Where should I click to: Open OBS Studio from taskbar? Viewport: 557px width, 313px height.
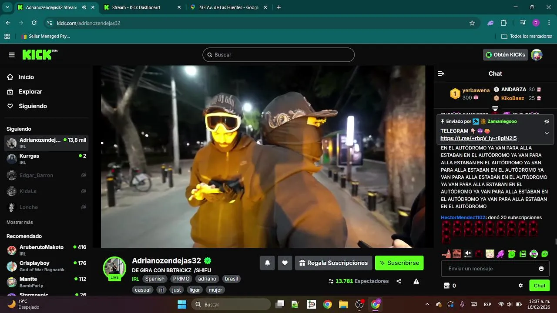point(359,304)
